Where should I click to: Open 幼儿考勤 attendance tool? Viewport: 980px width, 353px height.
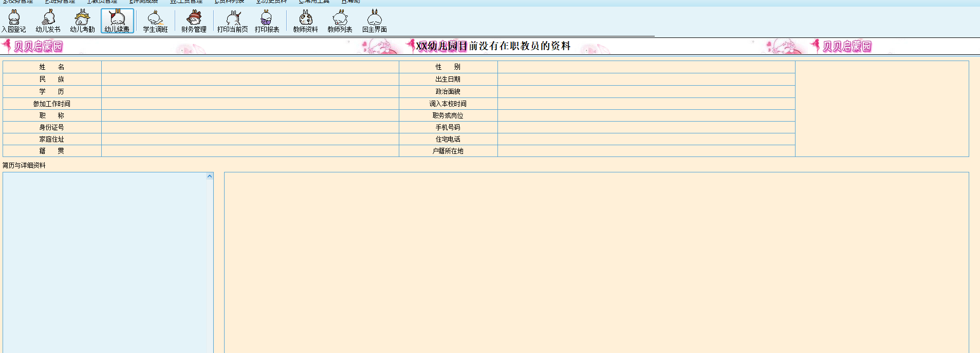(83, 21)
